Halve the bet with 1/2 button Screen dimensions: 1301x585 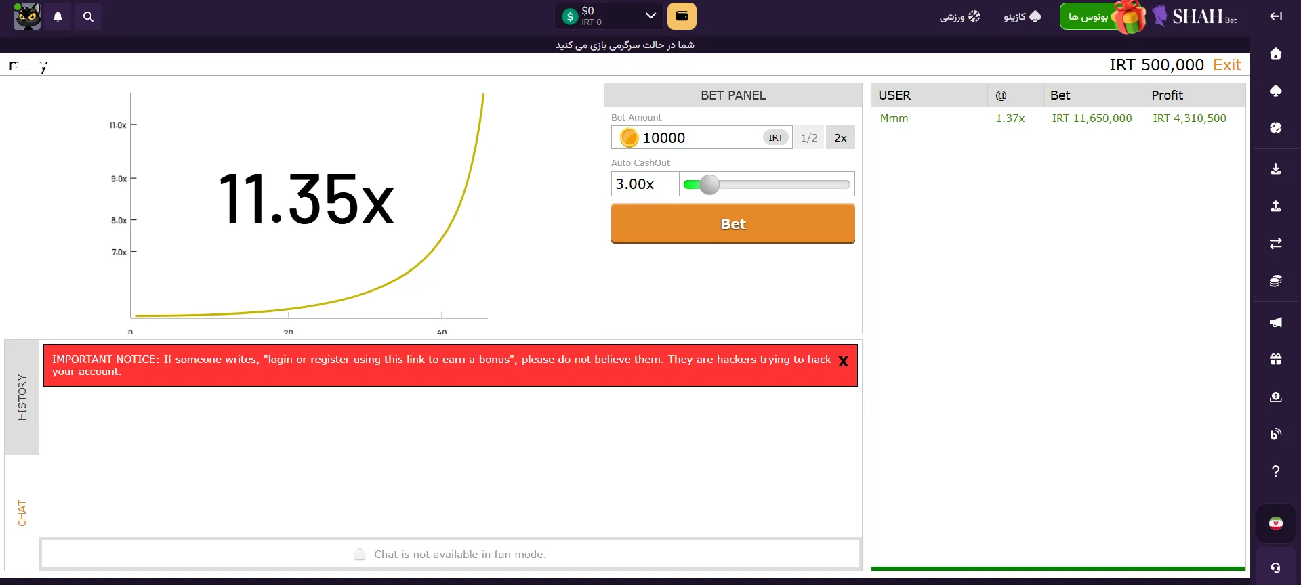pos(809,137)
